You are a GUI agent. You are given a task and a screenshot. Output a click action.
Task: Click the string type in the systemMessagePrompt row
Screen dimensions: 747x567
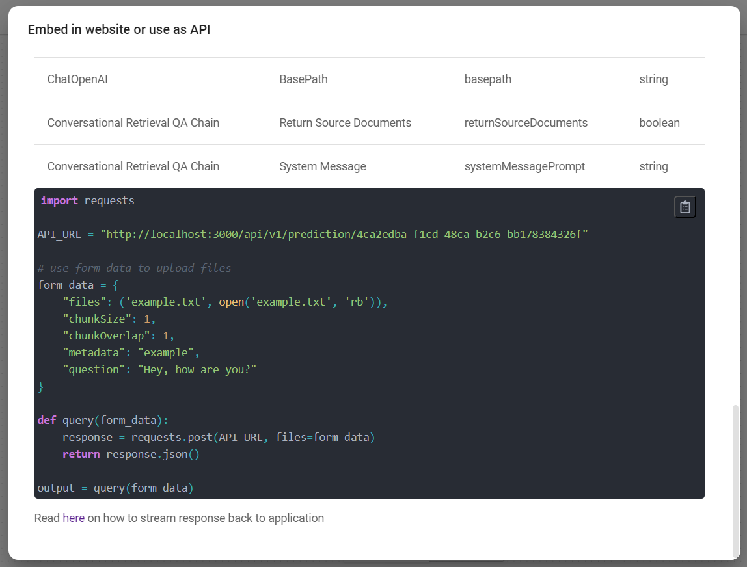point(653,166)
